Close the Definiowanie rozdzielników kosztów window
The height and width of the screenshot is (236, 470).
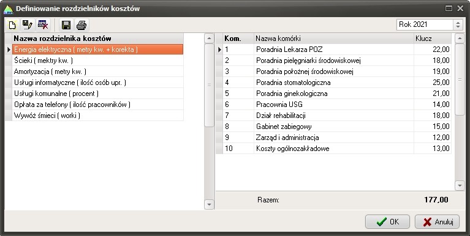pyautogui.click(x=460, y=9)
